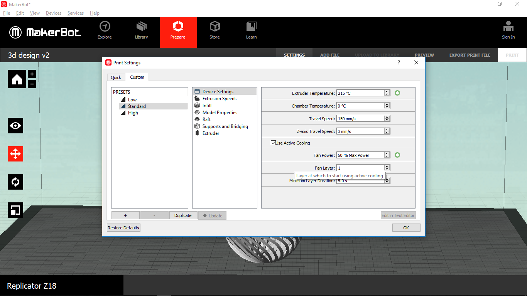Viewport: 527px width, 296px height.
Task: Adjust the Fan Layer stepper arrows
Action: pos(387,168)
